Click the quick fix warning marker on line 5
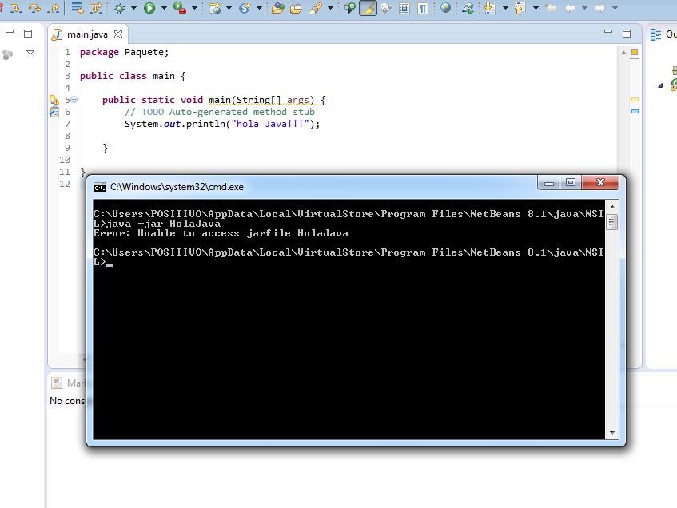 click(54, 100)
